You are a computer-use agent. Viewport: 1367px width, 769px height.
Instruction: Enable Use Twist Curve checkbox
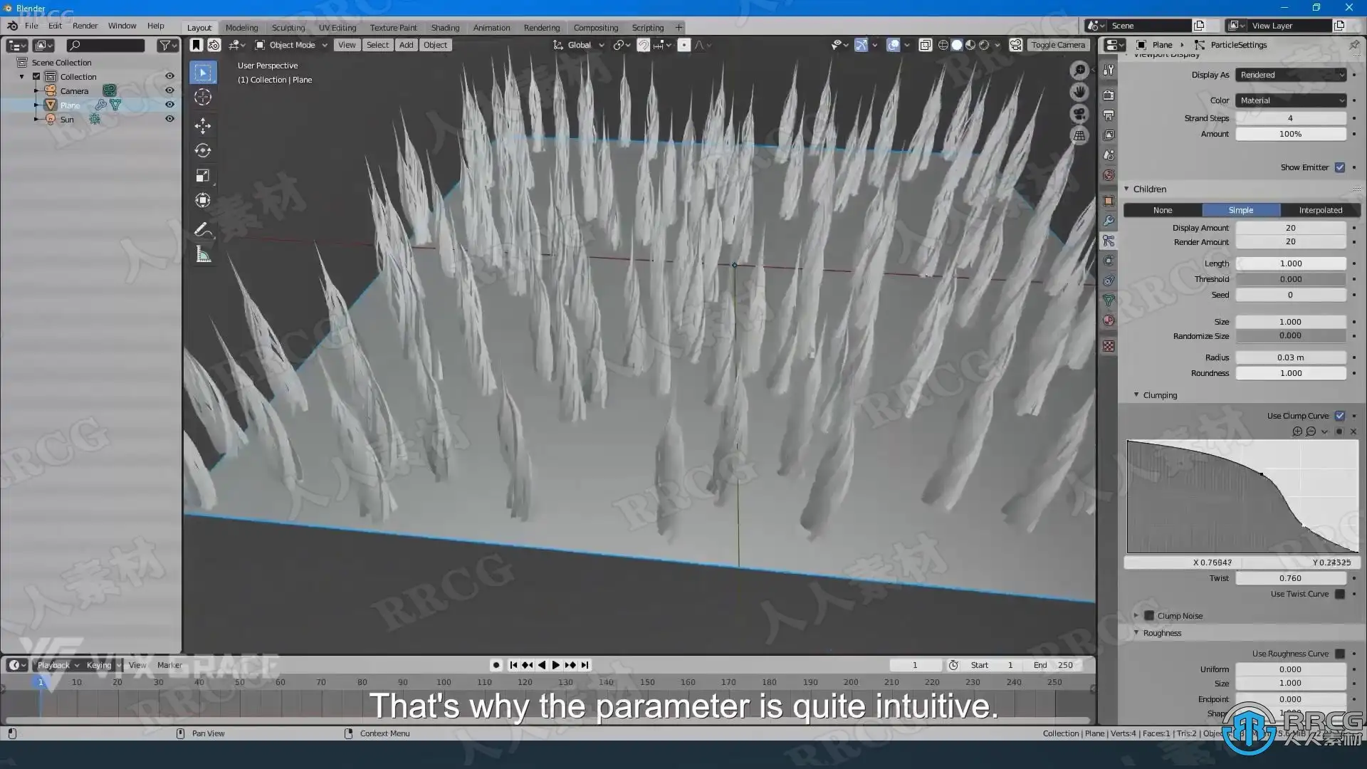1340,594
